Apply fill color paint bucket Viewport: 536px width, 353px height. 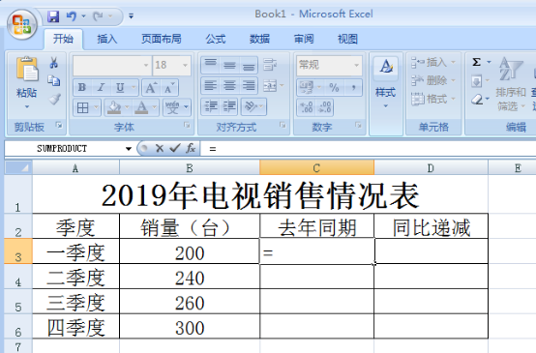click(114, 107)
